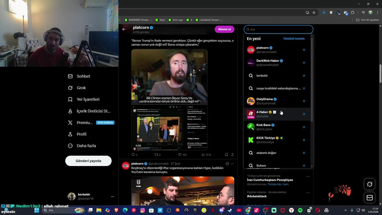
Task: Share the Trump post
Action: (x=232, y=155)
